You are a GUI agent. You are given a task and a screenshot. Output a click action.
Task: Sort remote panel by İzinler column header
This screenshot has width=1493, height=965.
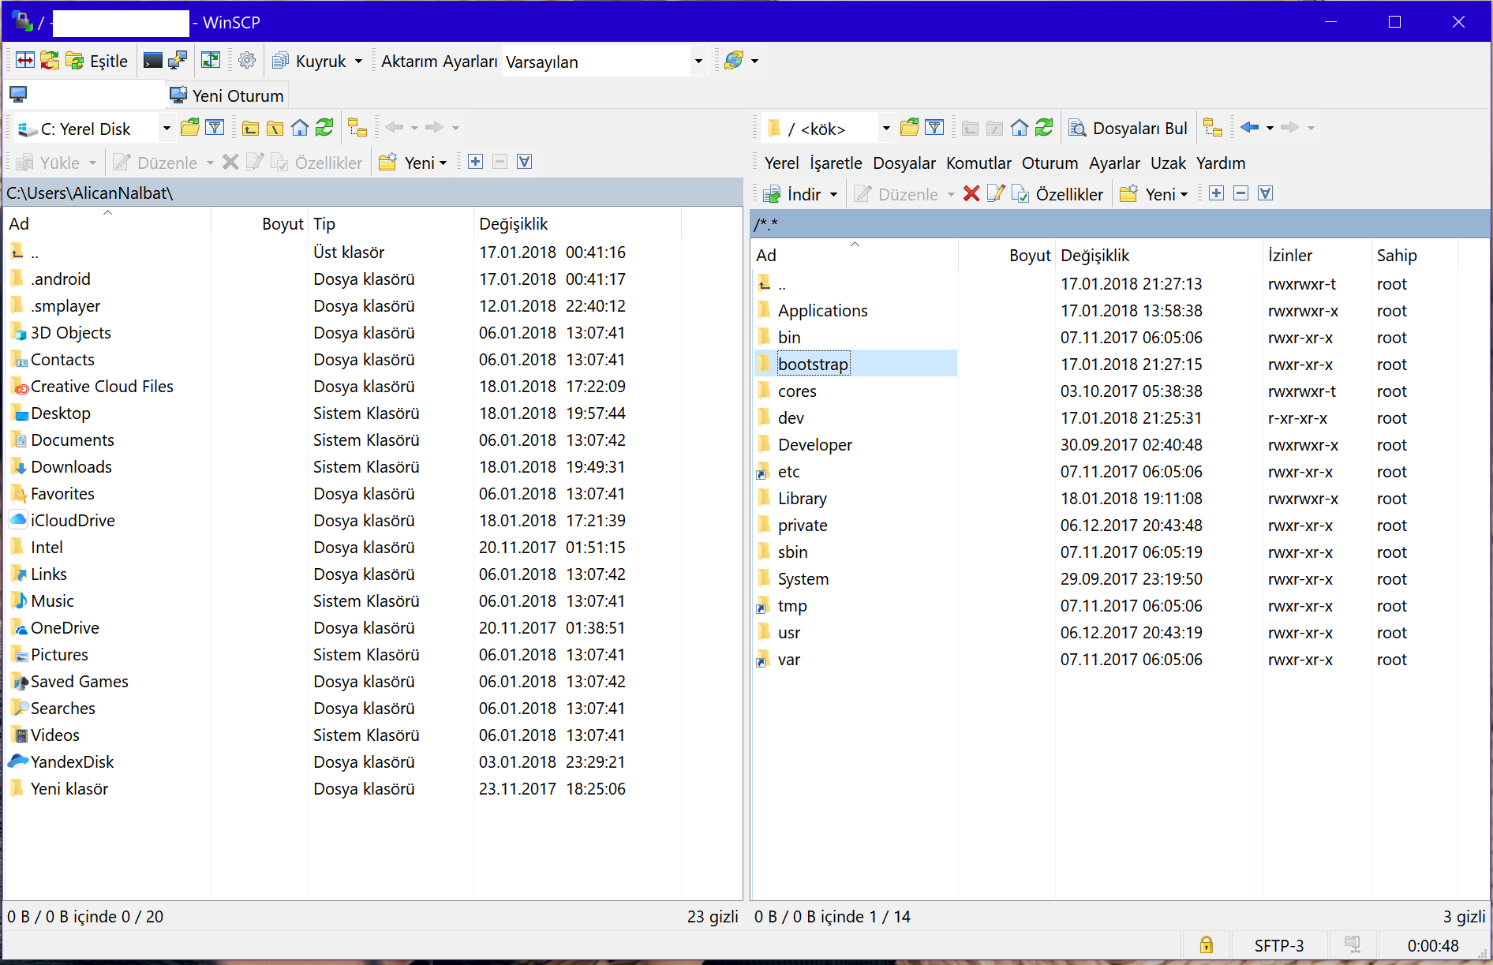1316,255
